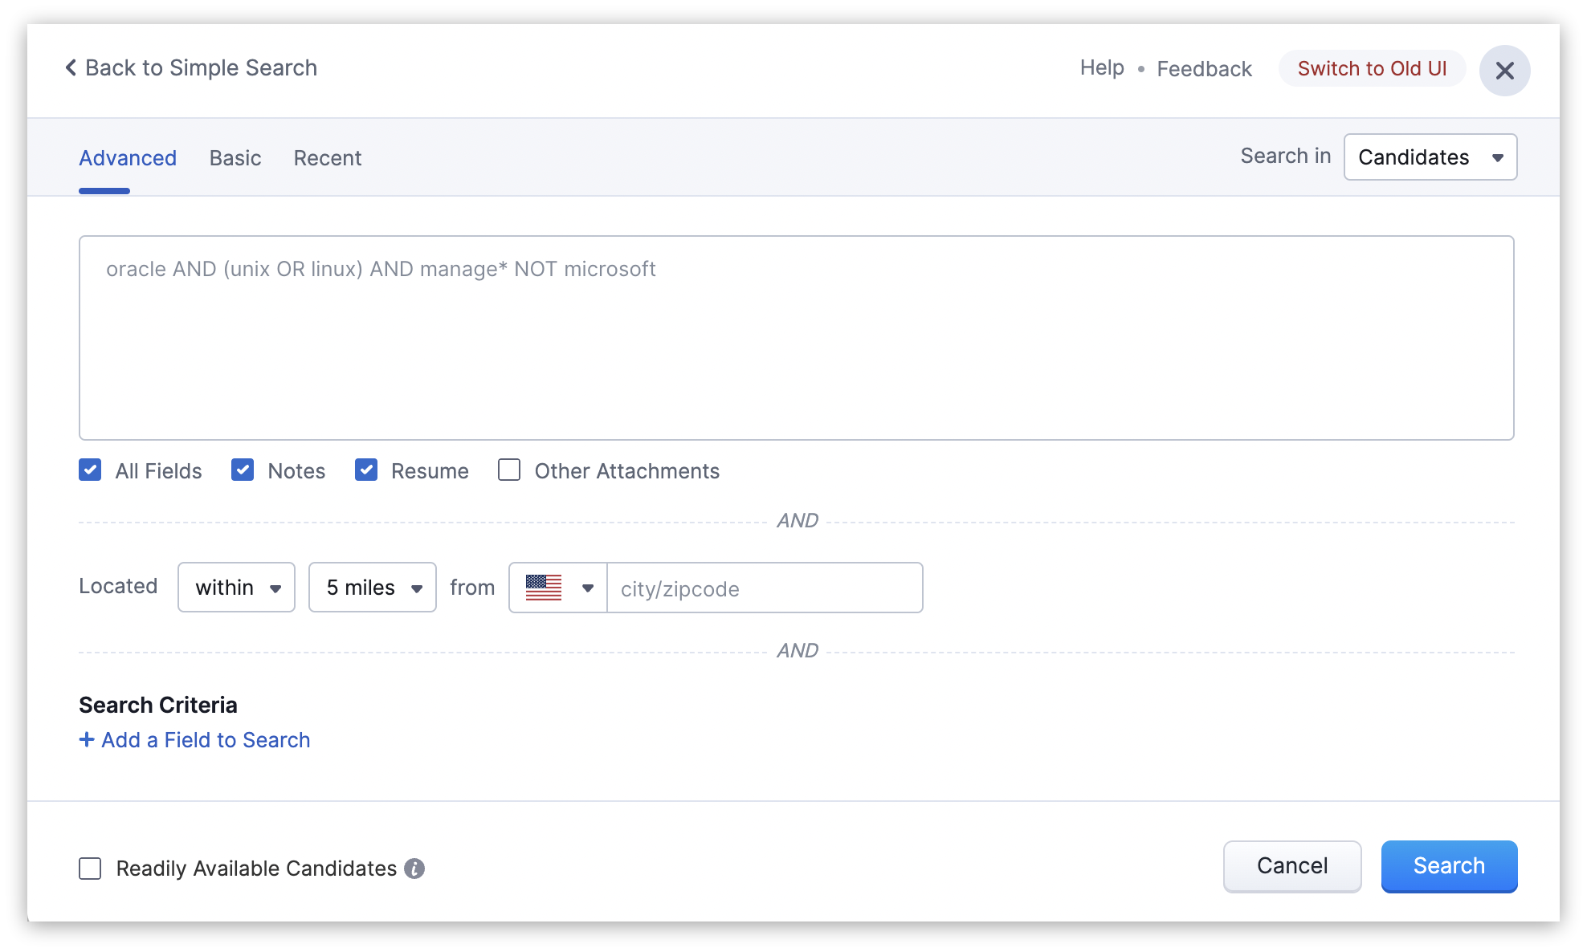Open the Search in Candidates dropdown

pyautogui.click(x=1430, y=157)
